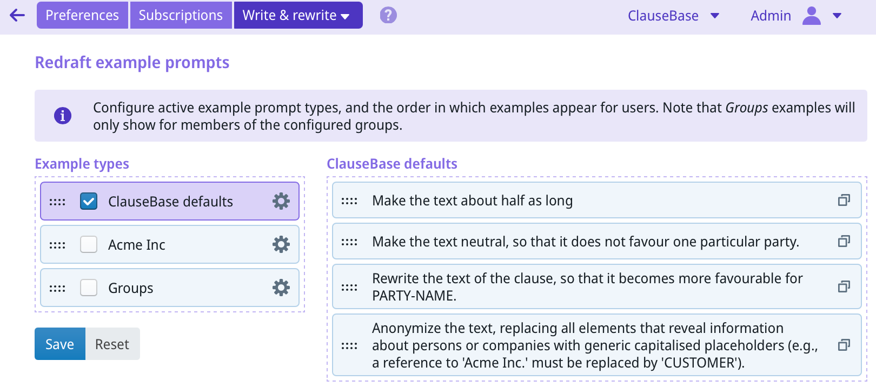
Task: Open settings gear for Acme Inc
Action: point(281,244)
